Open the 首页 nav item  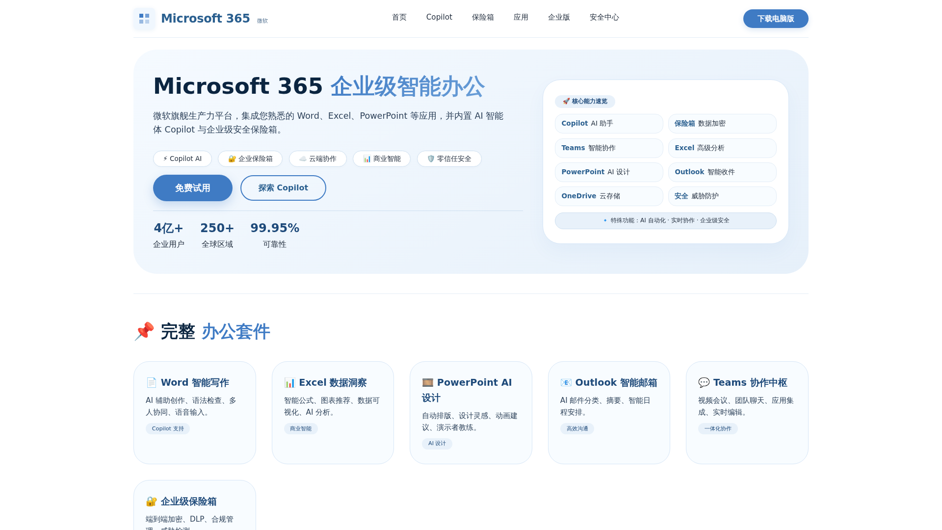399,17
